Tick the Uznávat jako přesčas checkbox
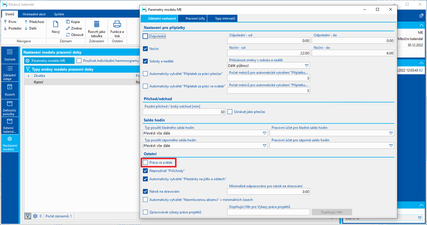 [x=230, y=112]
